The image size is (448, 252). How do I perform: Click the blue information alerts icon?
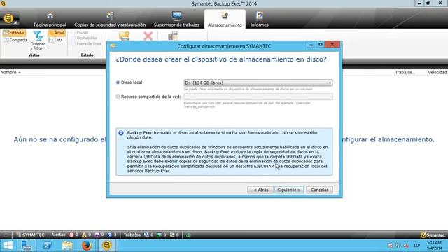click(x=110, y=235)
